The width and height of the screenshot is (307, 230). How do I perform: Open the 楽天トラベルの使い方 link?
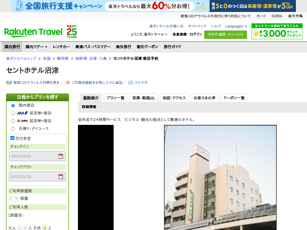coord(166,26)
